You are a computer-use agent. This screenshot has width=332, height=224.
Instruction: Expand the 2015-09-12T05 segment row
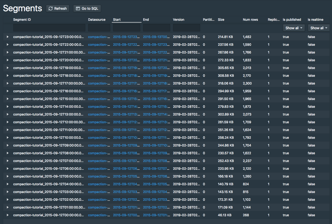tap(7, 176)
